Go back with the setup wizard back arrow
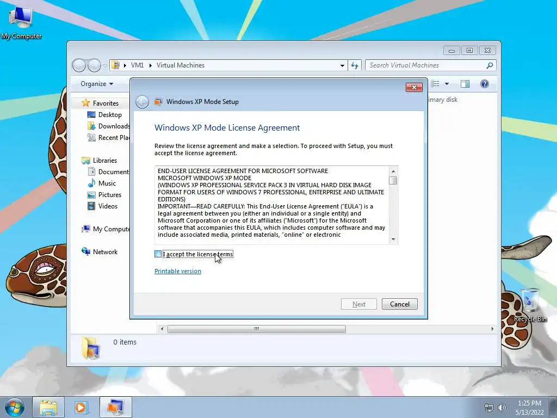 [x=142, y=102]
